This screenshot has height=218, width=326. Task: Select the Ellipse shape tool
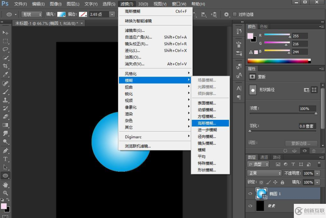click(x=5, y=176)
